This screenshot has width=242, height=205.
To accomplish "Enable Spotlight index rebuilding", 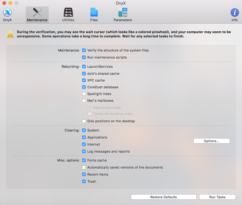I will point(84,94).
